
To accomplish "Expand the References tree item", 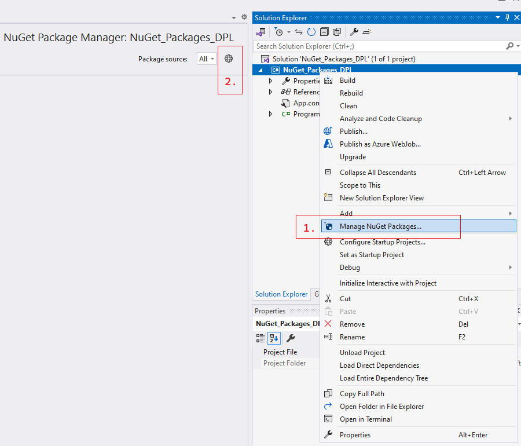I will click(270, 92).
